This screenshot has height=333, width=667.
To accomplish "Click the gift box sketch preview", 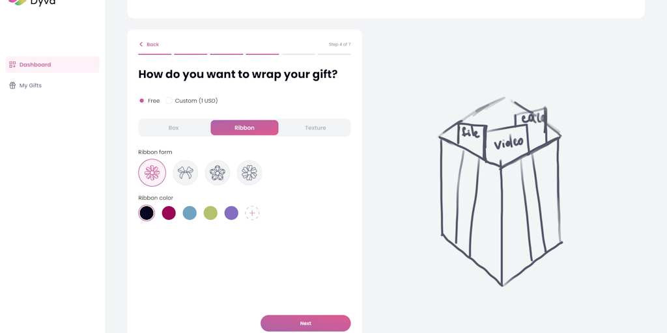I will tap(501, 192).
